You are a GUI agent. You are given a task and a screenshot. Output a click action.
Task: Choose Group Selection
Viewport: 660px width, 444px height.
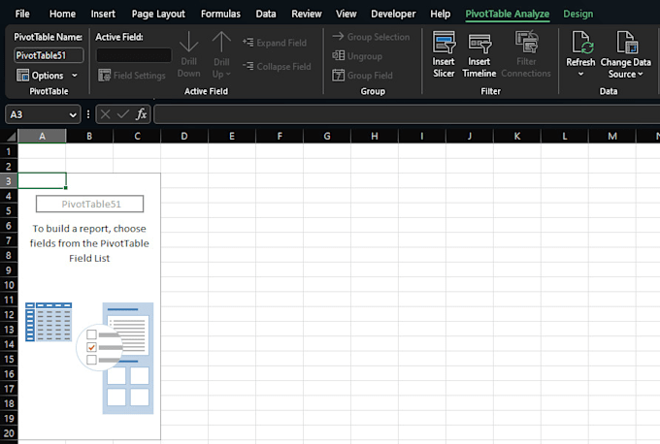coord(371,37)
